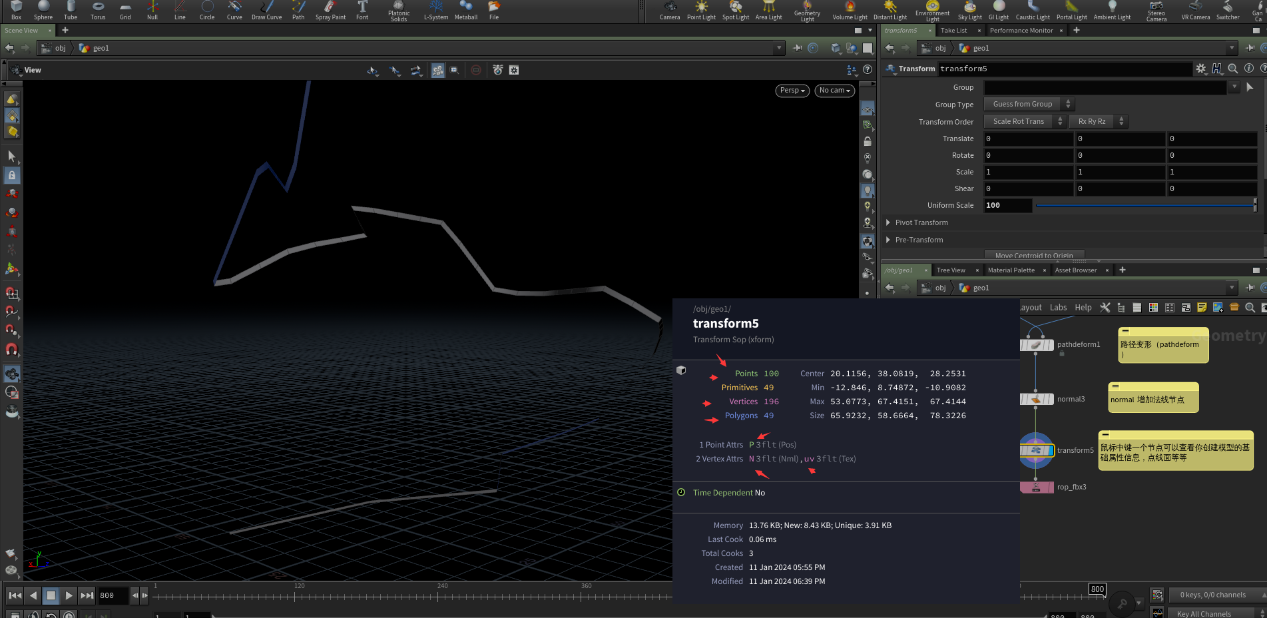Expand the Pivot Transform section
This screenshot has height=618, width=1267.
(921, 222)
